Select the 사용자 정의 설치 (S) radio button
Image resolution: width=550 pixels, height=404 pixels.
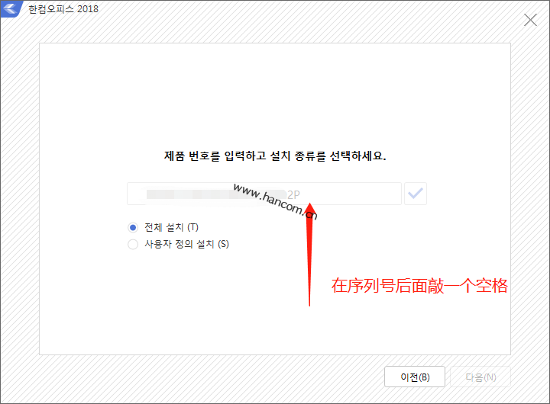133,244
